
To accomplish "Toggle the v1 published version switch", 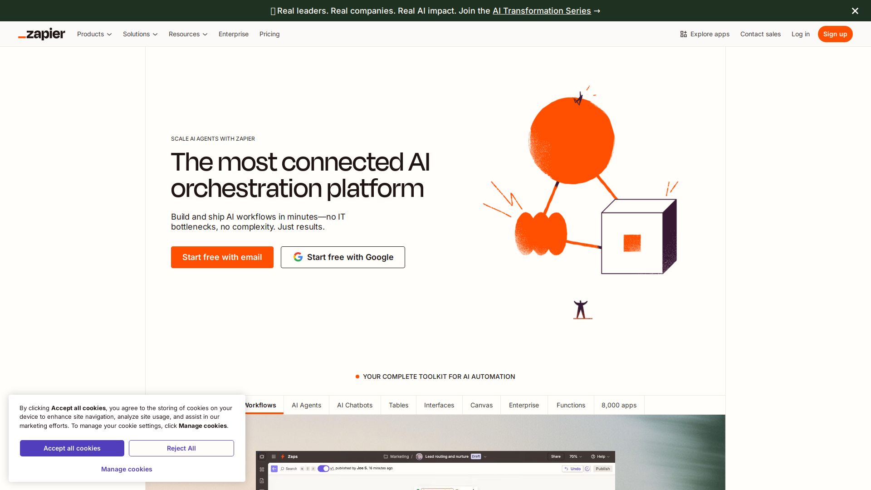I will pyautogui.click(x=323, y=469).
